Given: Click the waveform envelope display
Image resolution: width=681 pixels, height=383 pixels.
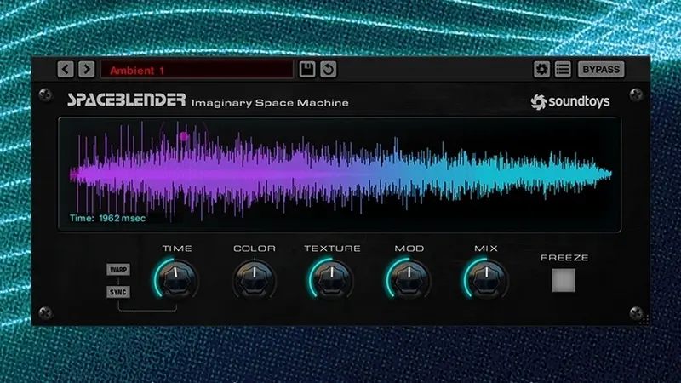Looking at the screenshot, I should 340,174.
